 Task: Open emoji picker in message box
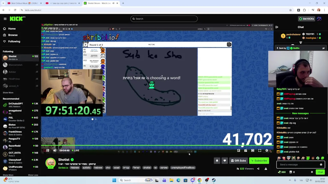point(321,165)
